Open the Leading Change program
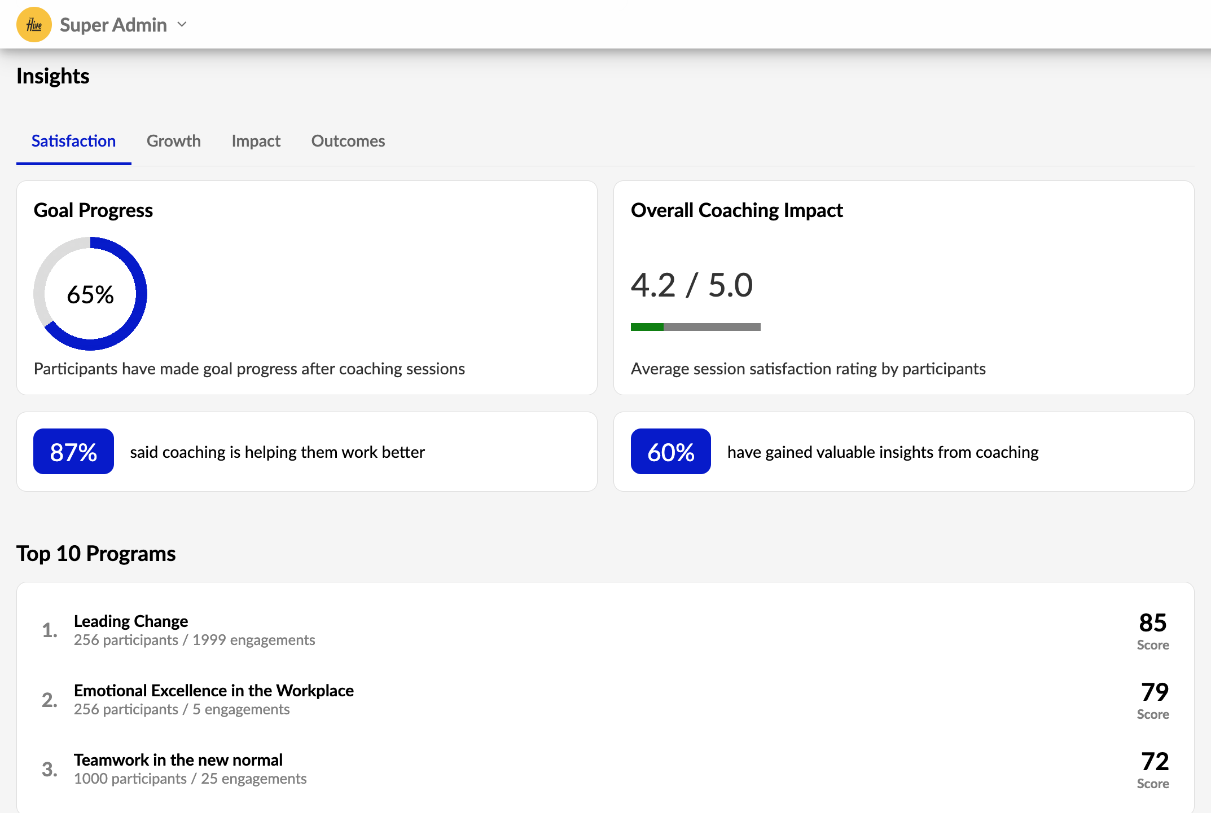Viewport: 1211px width, 813px height. pos(131,621)
